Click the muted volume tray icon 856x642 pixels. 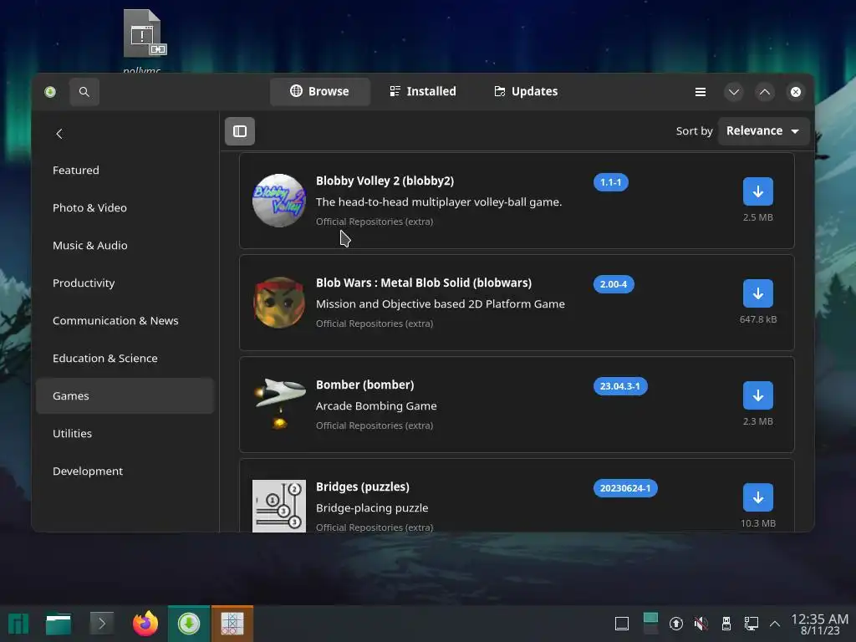[x=701, y=624]
